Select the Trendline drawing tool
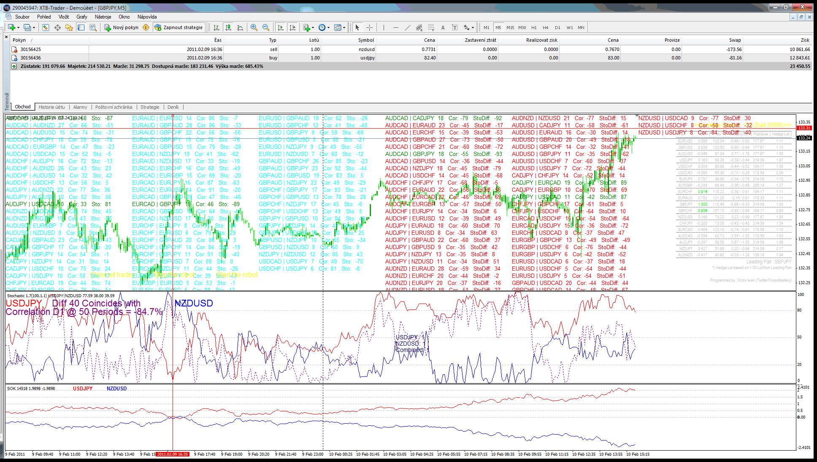 tap(407, 27)
